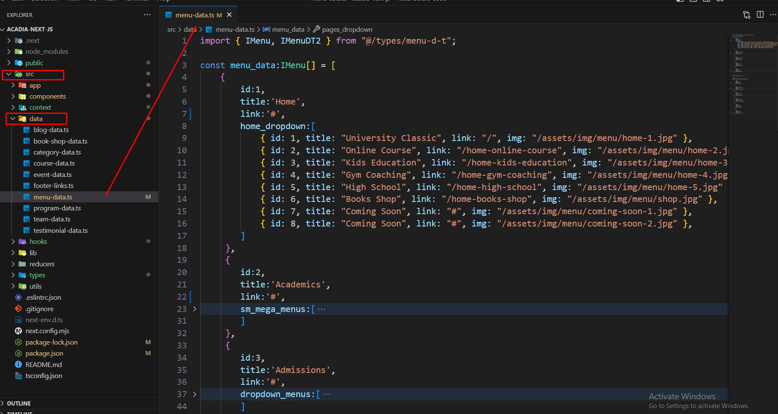Select menu-data.ts in explorer
This screenshot has height=414, width=778.
pyautogui.click(x=79, y=197)
